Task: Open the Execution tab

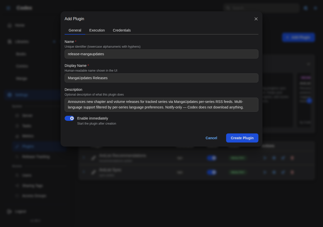Action: [97, 30]
